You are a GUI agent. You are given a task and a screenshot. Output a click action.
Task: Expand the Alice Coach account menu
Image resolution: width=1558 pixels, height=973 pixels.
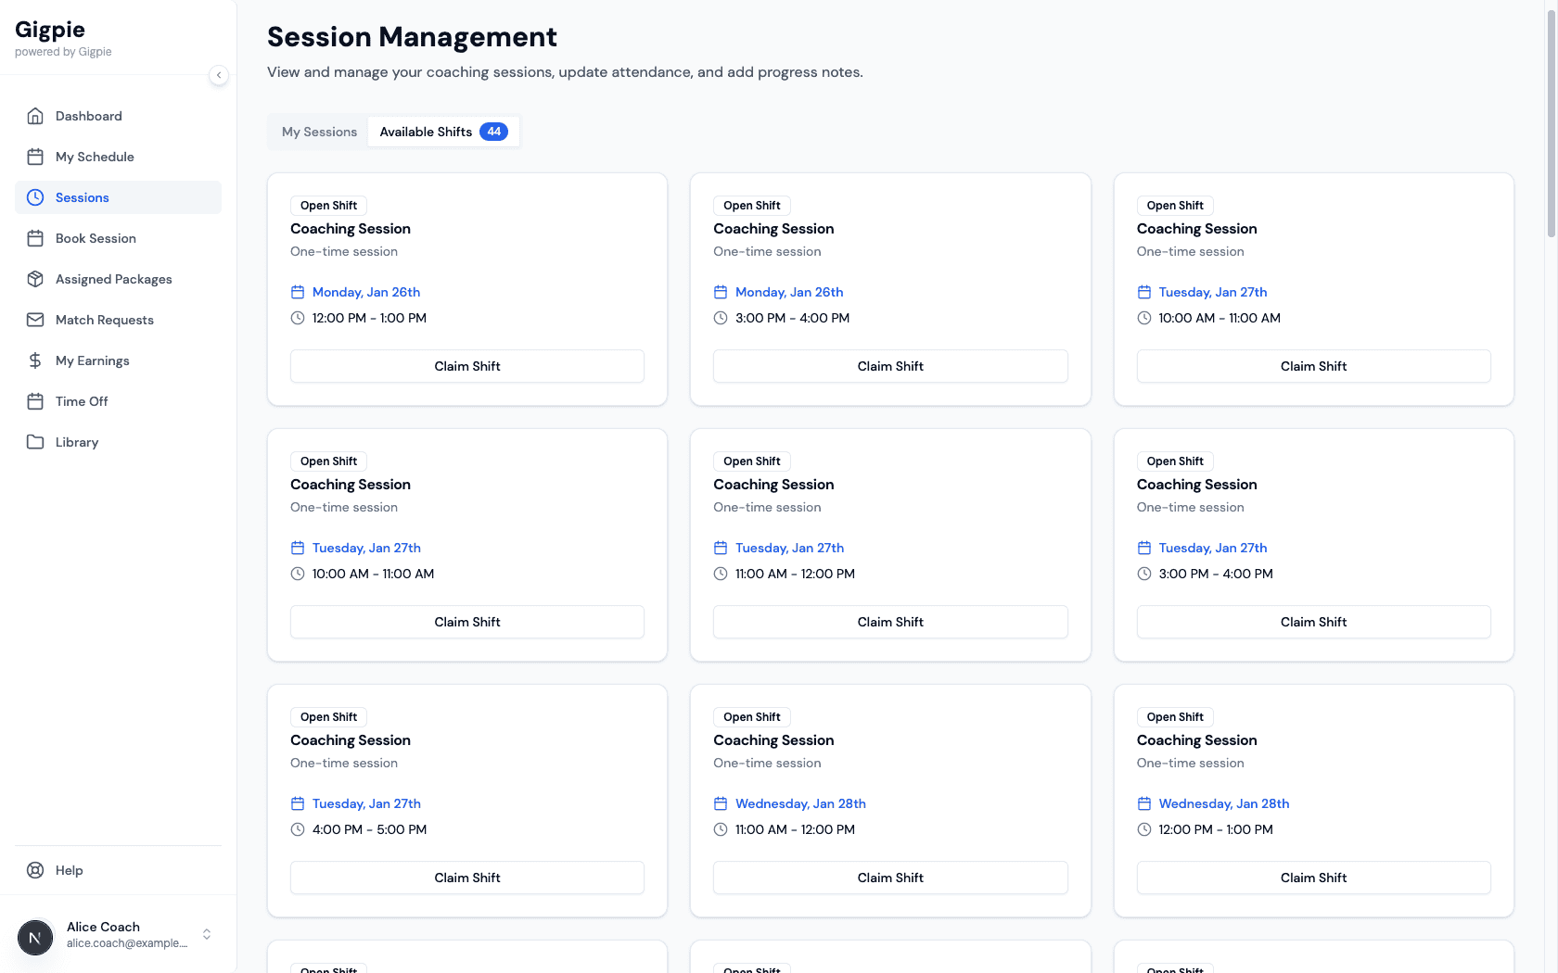(x=207, y=934)
